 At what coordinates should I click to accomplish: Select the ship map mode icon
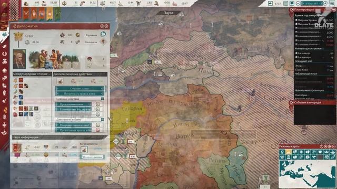333,152
